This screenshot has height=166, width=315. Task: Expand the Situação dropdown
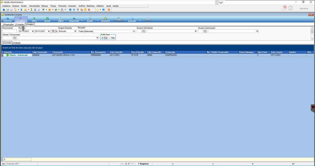(134, 31)
